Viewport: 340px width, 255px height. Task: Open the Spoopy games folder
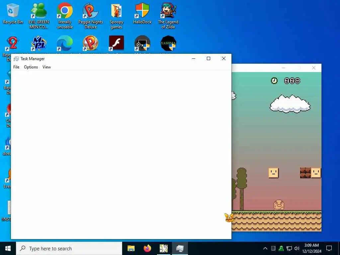pos(117,16)
